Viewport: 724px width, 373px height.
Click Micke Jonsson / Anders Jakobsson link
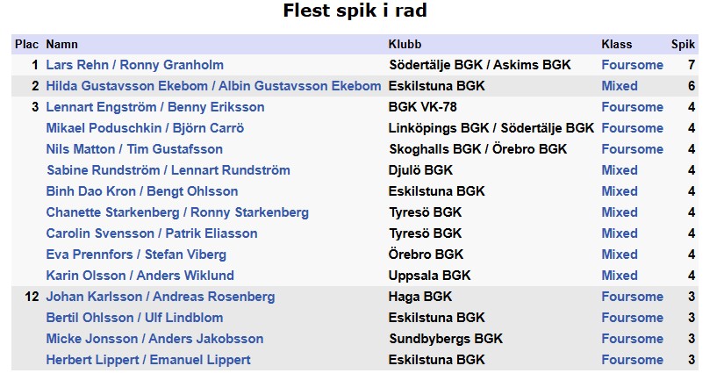tap(154, 339)
